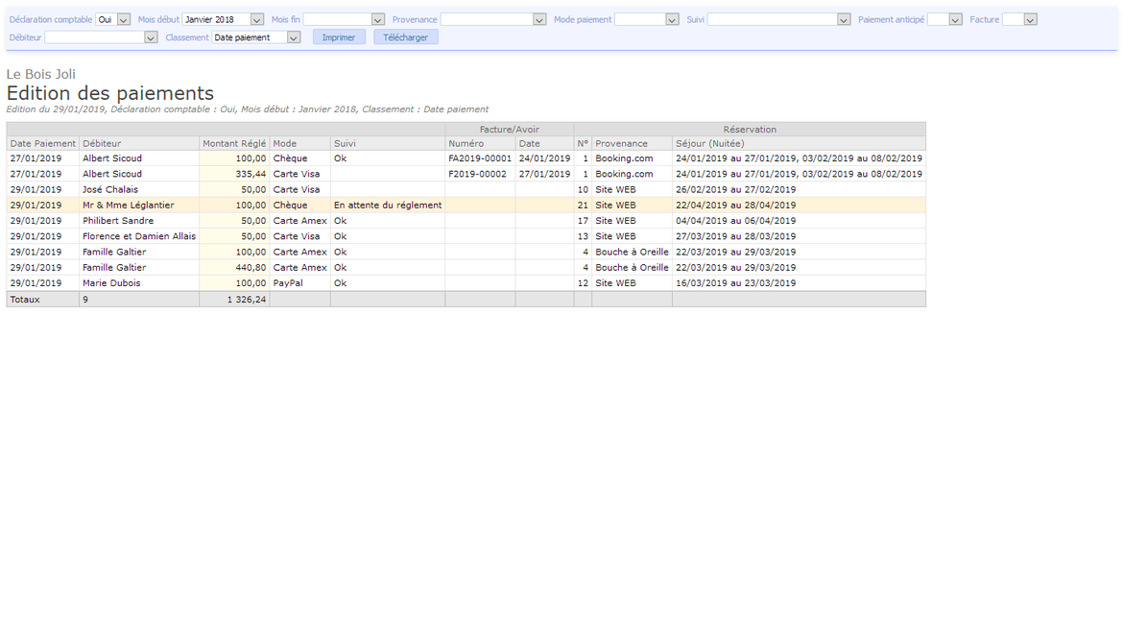Open the Mode paiement dropdown
Screen dimensions: 1123x630
click(646, 19)
